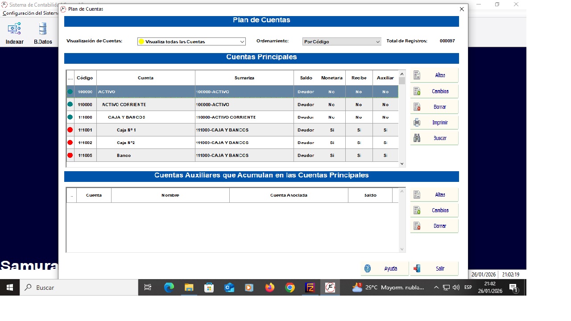This screenshot has height=321, width=571.
Task: Open the notification center icon
Action: point(513,288)
